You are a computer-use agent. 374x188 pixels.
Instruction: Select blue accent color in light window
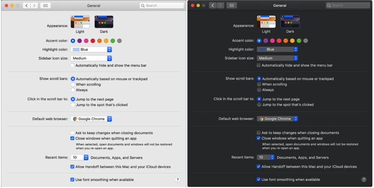[x=73, y=41]
